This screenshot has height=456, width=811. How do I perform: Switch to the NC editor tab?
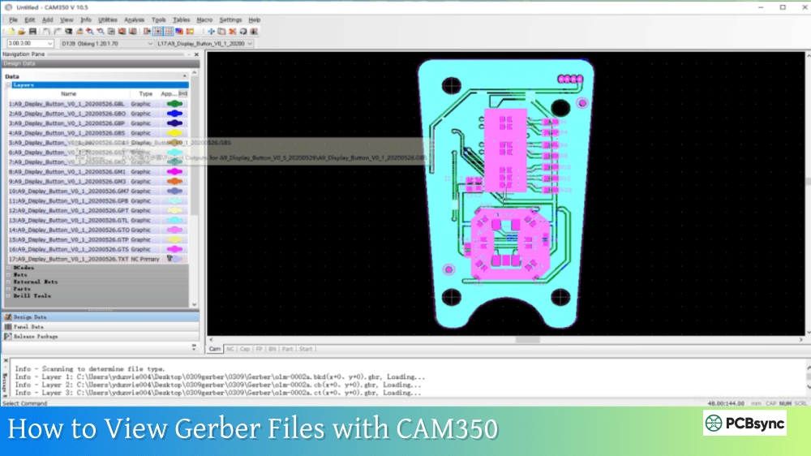230,349
